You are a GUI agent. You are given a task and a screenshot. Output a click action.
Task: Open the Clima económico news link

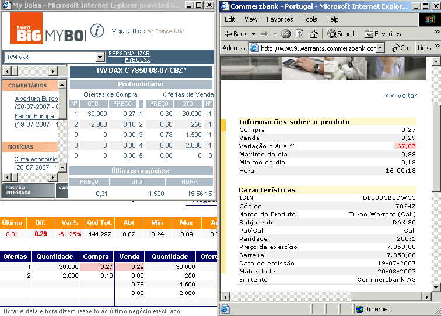[36, 159]
